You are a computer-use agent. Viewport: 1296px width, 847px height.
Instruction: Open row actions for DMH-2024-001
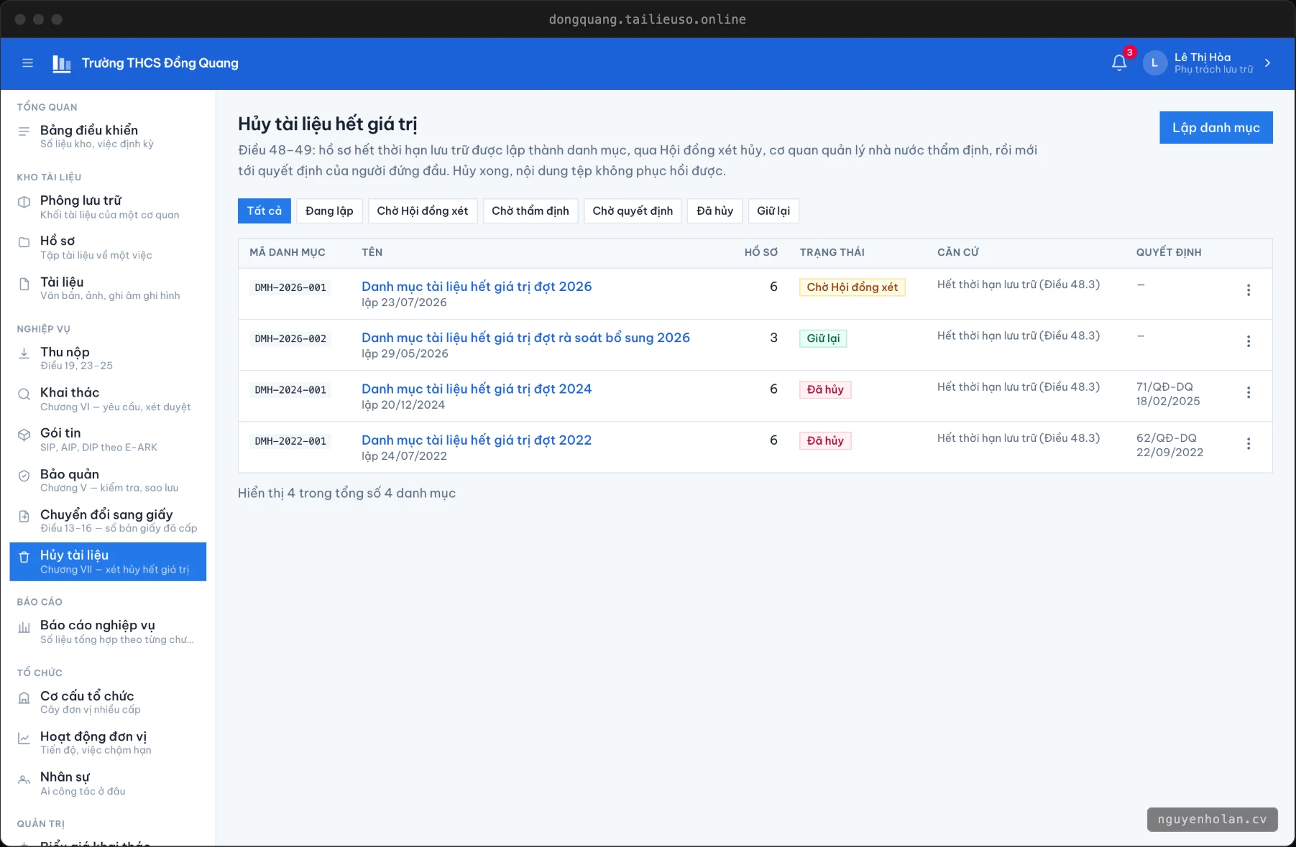click(1249, 392)
